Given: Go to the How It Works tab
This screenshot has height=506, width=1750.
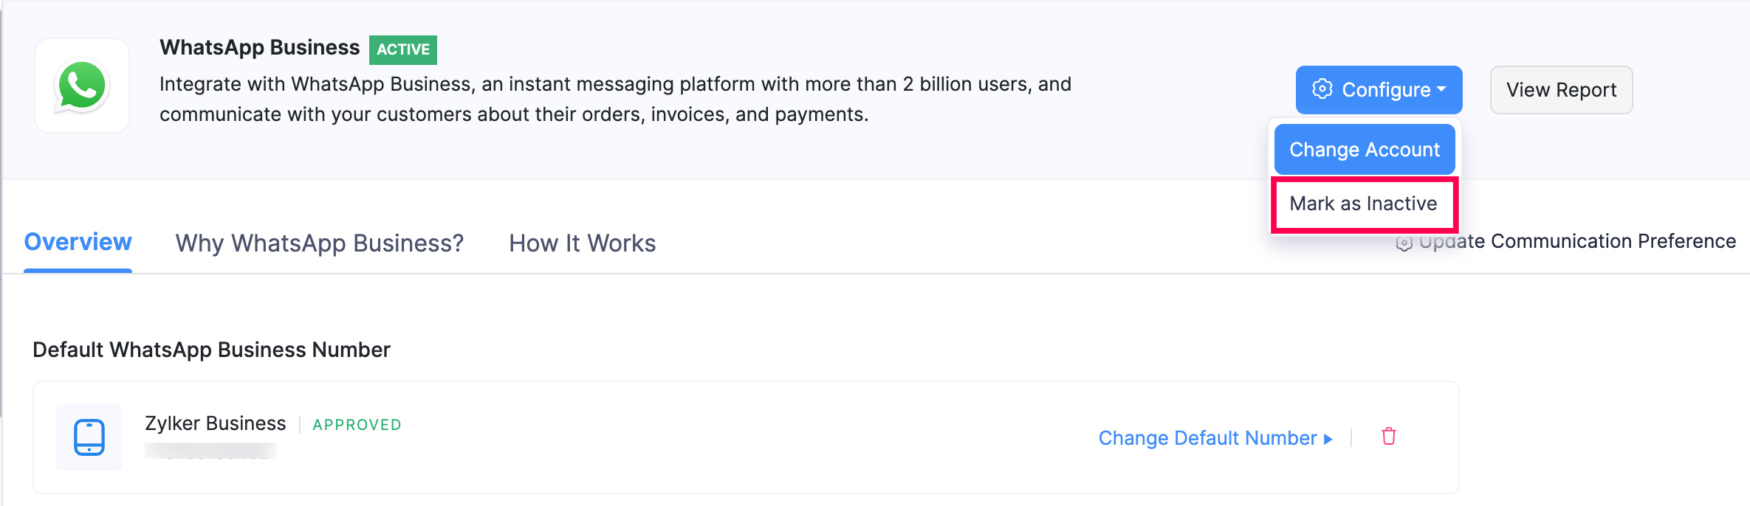Looking at the screenshot, I should [x=582, y=243].
